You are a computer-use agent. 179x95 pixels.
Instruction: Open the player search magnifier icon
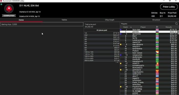(x=176, y=24)
